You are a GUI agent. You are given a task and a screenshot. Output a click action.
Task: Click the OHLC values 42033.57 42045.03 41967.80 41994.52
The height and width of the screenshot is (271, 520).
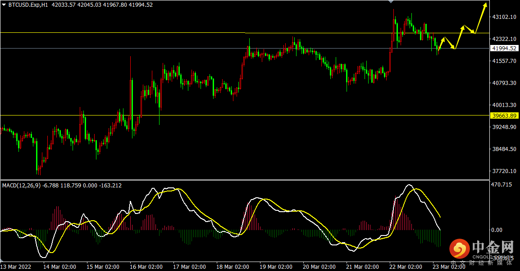coord(102,5)
